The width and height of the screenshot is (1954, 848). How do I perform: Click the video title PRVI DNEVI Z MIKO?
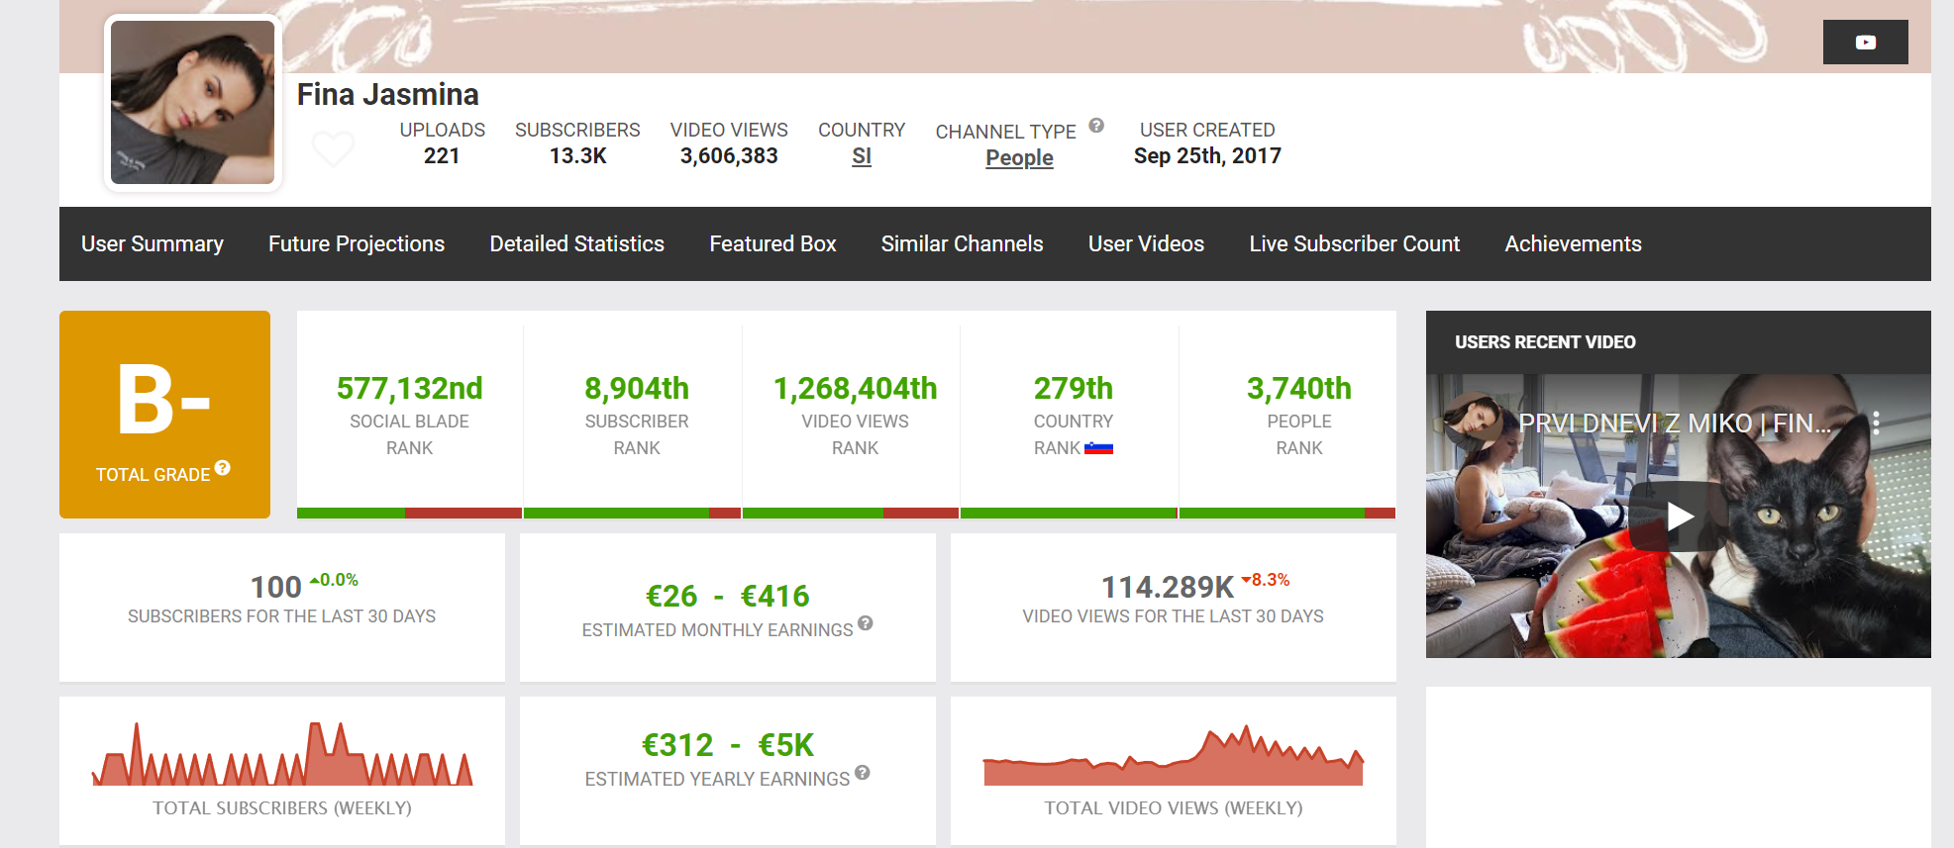click(1675, 424)
